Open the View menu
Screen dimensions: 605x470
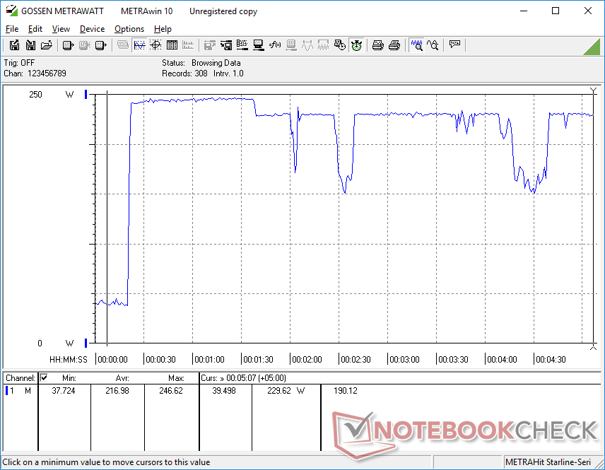pyautogui.click(x=61, y=29)
